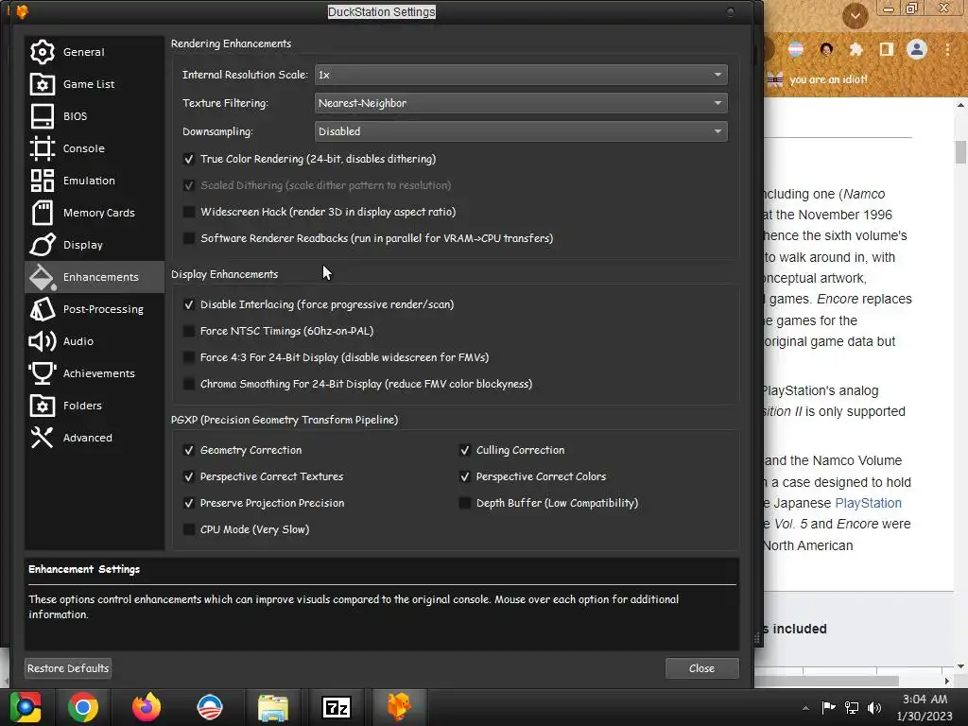
Task: Select the Audio speaker icon
Action: (42, 340)
